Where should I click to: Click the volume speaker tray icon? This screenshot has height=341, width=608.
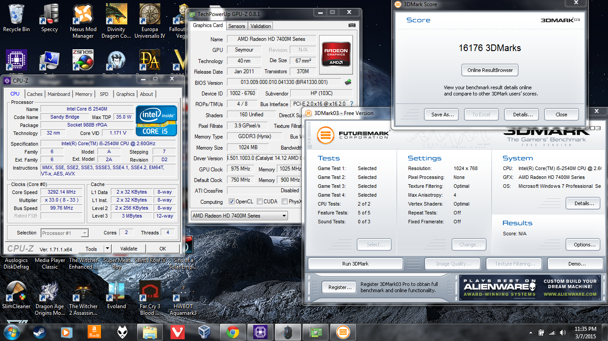[x=563, y=333]
